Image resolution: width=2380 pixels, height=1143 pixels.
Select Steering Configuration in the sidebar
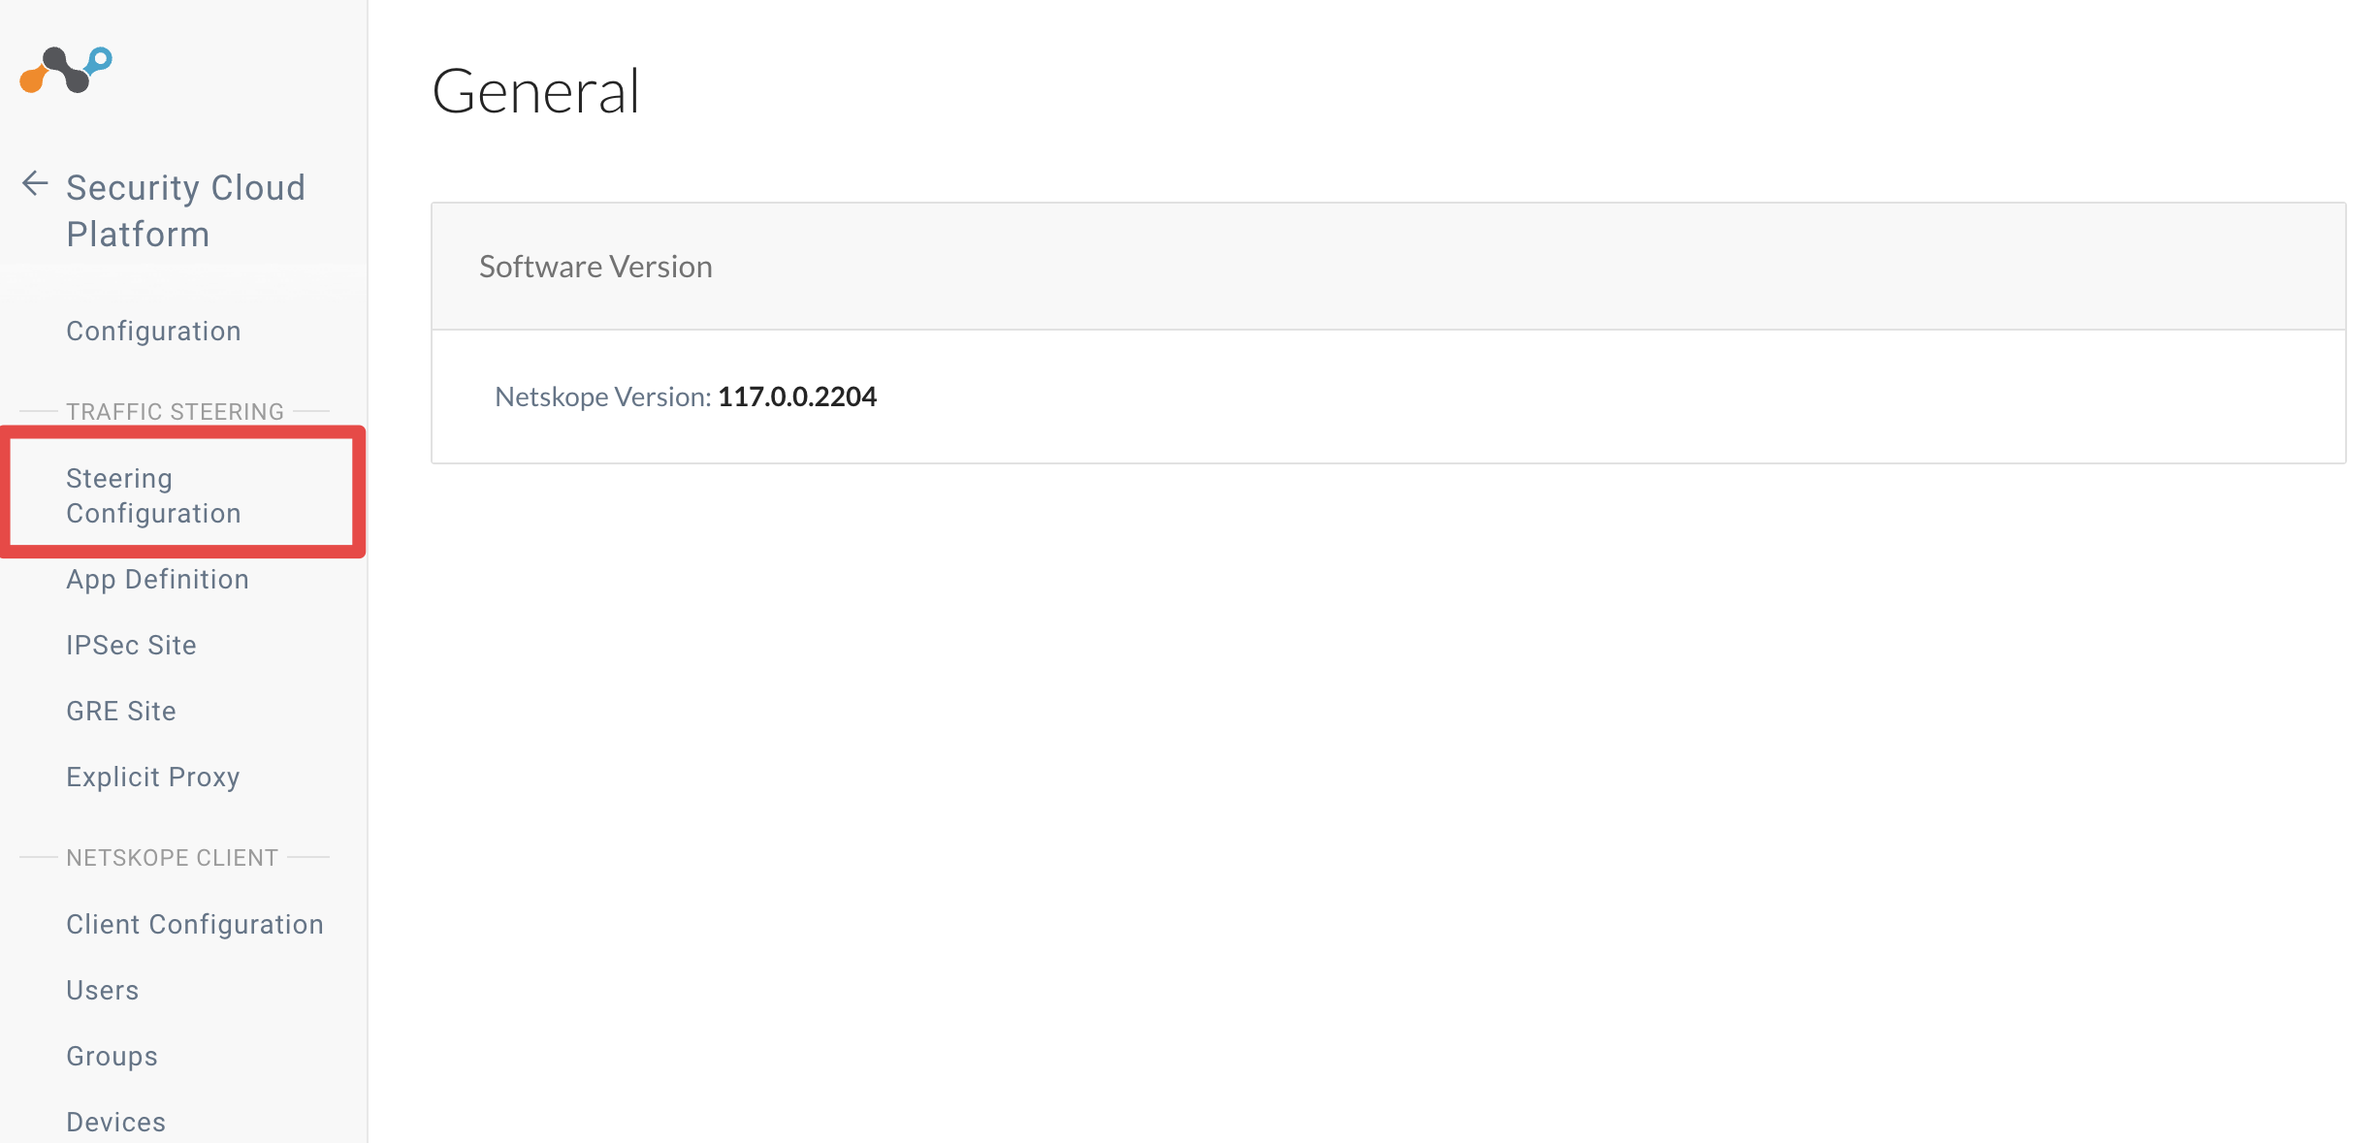pos(153,495)
